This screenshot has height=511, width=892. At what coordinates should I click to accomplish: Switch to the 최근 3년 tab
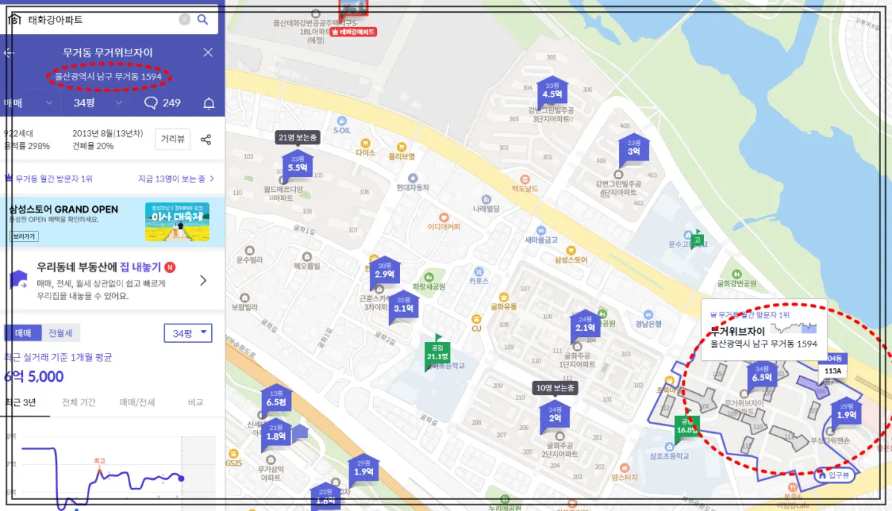coord(20,402)
